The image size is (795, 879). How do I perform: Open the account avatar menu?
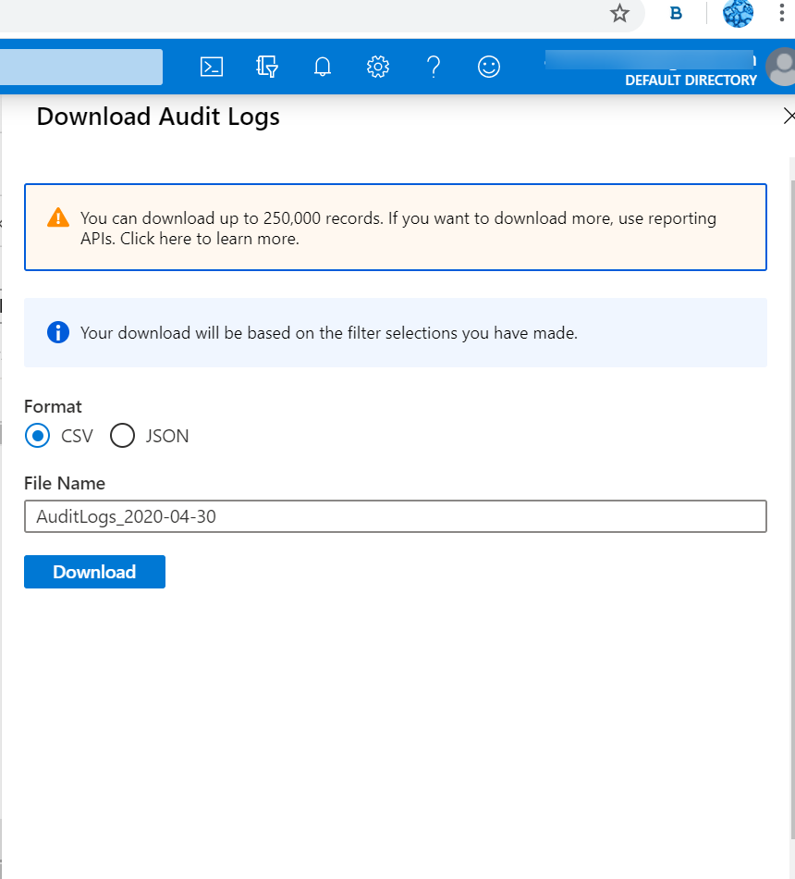pyautogui.click(x=782, y=68)
